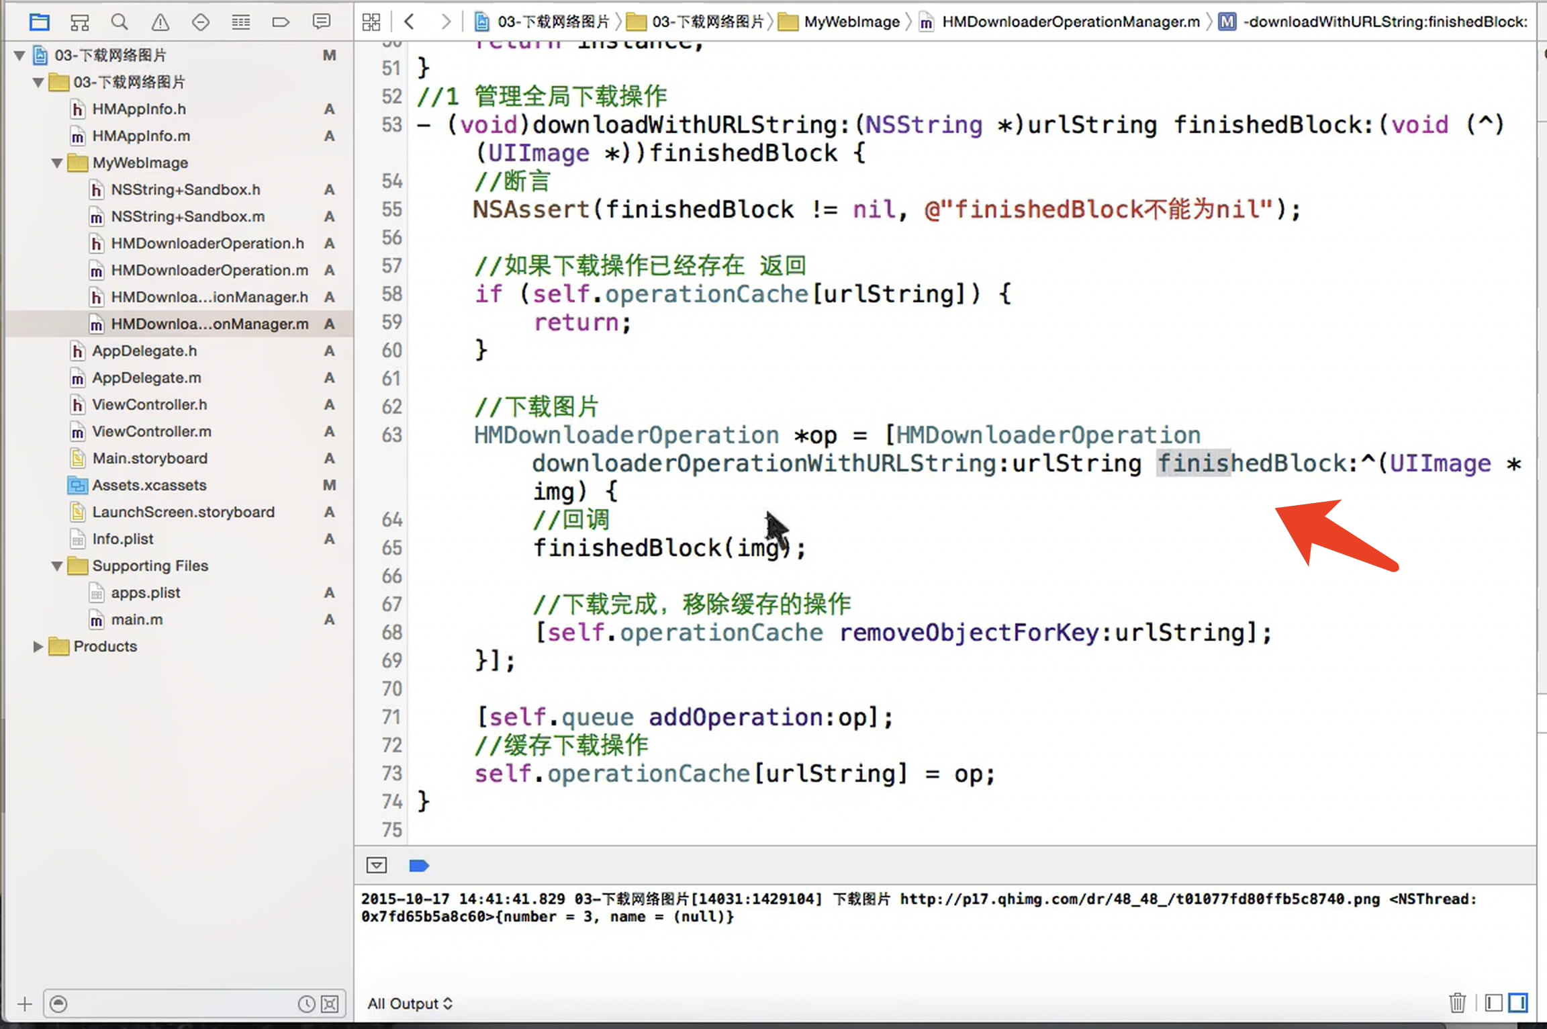1547x1029 pixels.
Task: Open the Report navigator speech-bubble icon
Action: coord(321,22)
